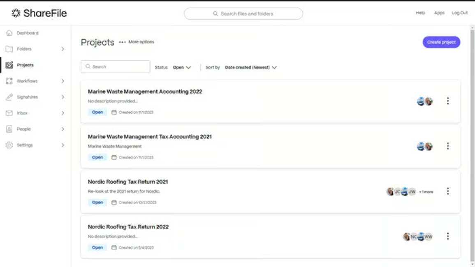
Task: Click Open badge on Marine Waste Management Accounting 2022
Action: pos(97,112)
